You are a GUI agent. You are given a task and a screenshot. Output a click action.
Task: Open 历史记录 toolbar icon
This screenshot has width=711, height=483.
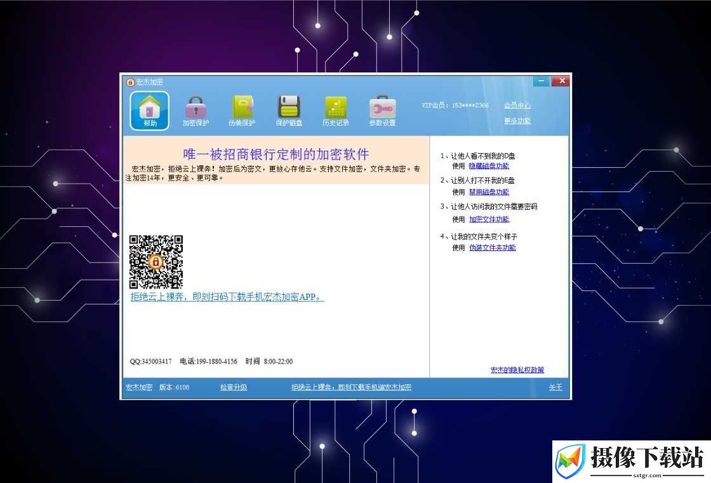[x=336, y=111]
